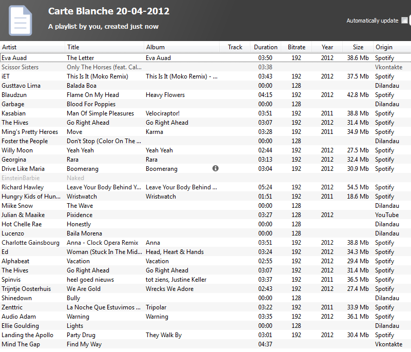Select Mind The Gap's Find My Way row
Viewport: 411px width, 352px height.
point(84,344)
